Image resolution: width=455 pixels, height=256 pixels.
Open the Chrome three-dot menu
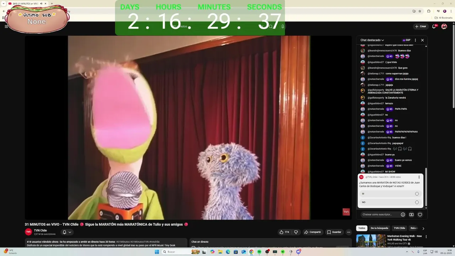tap(450, 11)
